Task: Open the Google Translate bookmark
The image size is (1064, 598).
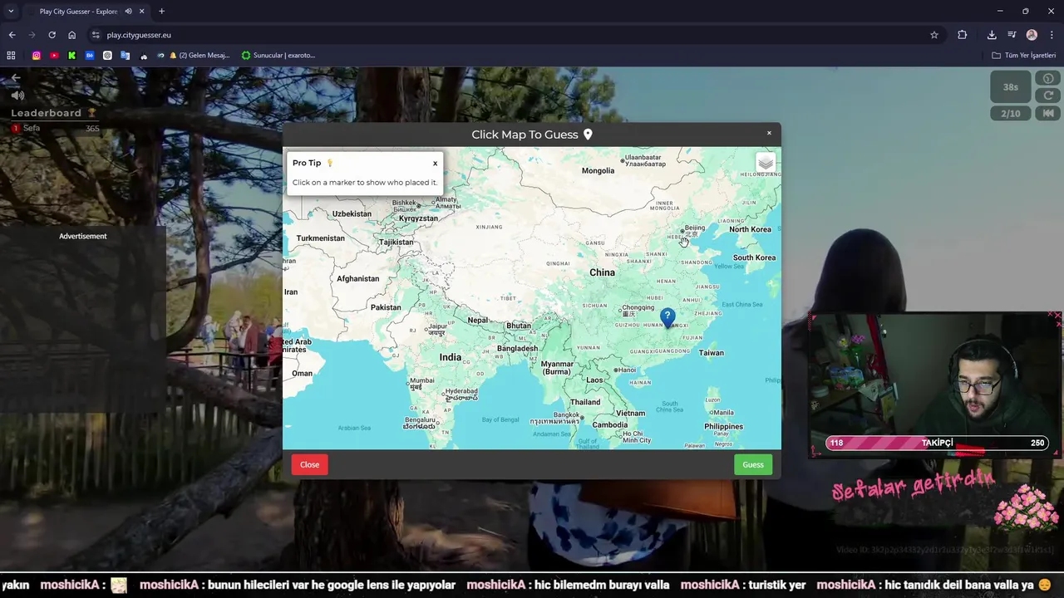Action: (x=126, y=56)
